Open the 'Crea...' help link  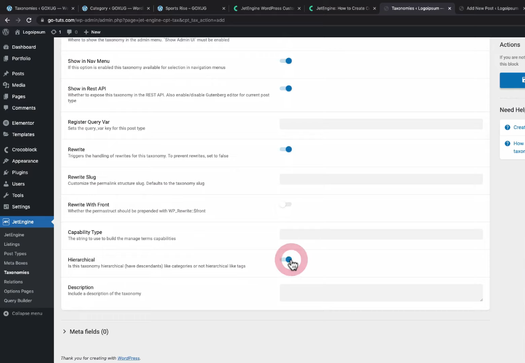click(x=519, y=127)
